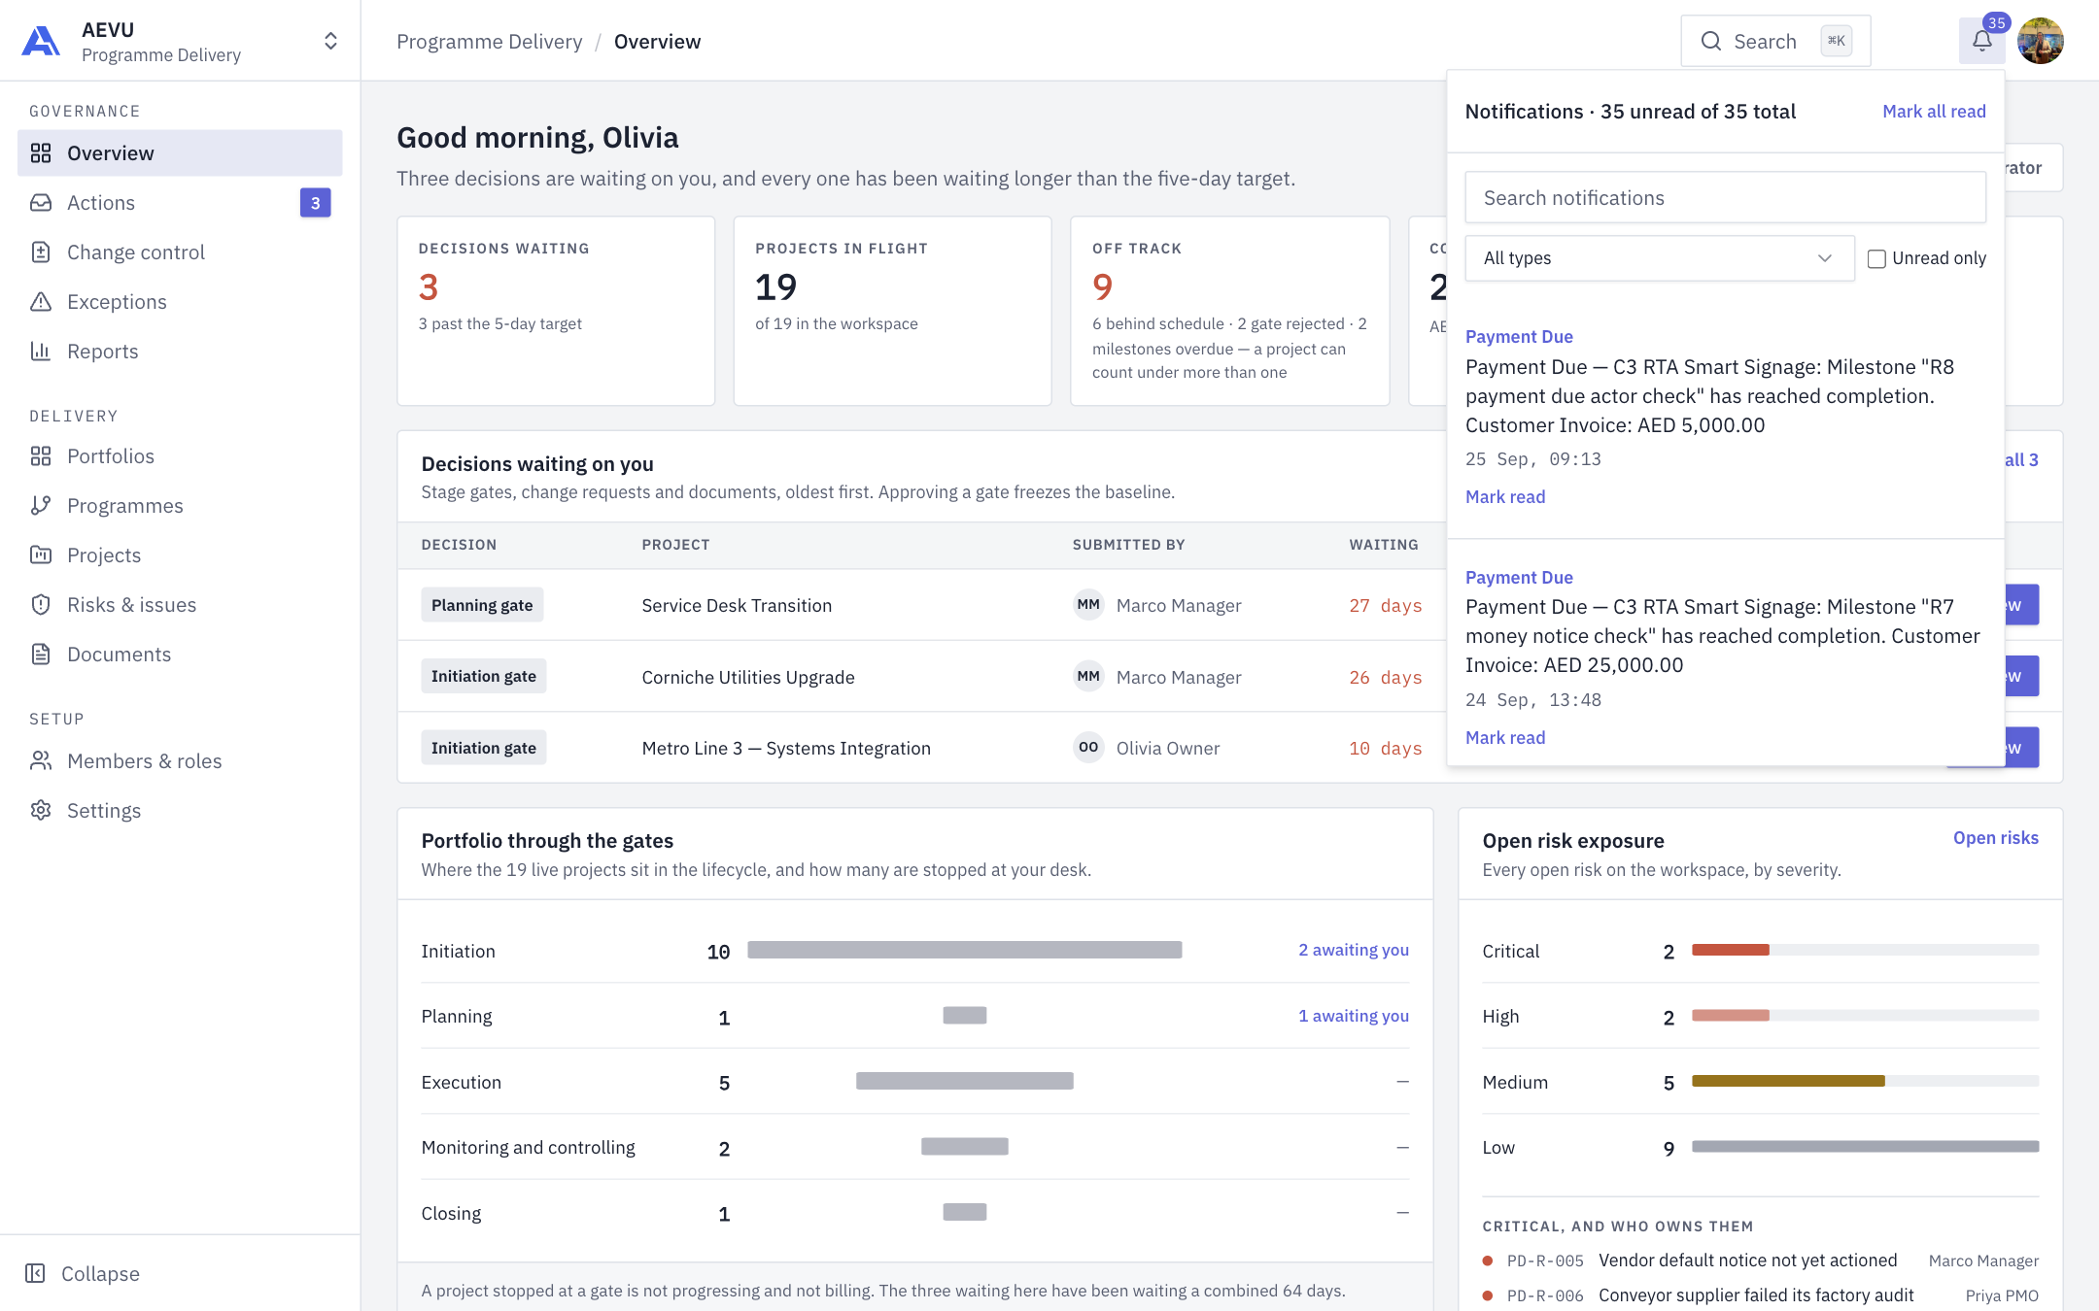Click the Overview grid icon in sidebar
Image resolution: width=2099 pixels, height=1311 pixels.
[41, 153]
